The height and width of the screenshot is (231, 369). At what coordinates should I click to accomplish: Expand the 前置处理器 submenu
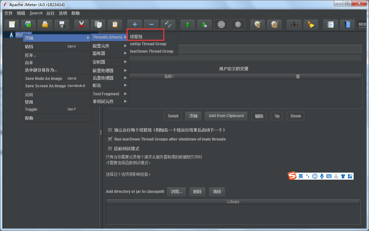point(110,71)
